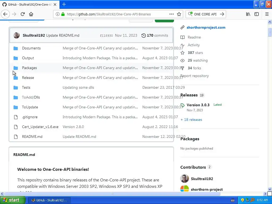The width and height of the screenshot is (272, 204).
Task: View the 25 watching list
Action: point(198,60)
